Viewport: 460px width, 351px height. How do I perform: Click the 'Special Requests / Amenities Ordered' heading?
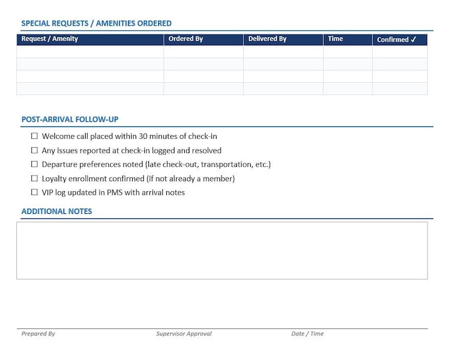(96, 24)
